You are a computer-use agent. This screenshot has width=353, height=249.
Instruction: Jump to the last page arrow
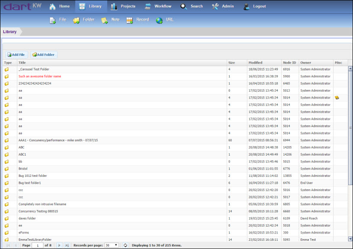67,246
